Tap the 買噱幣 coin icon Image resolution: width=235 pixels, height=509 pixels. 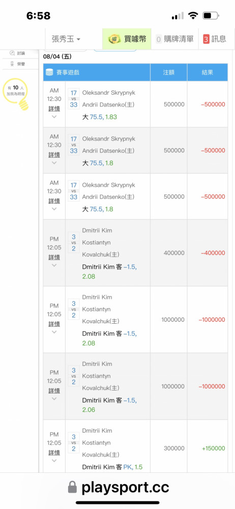point(114,39)
